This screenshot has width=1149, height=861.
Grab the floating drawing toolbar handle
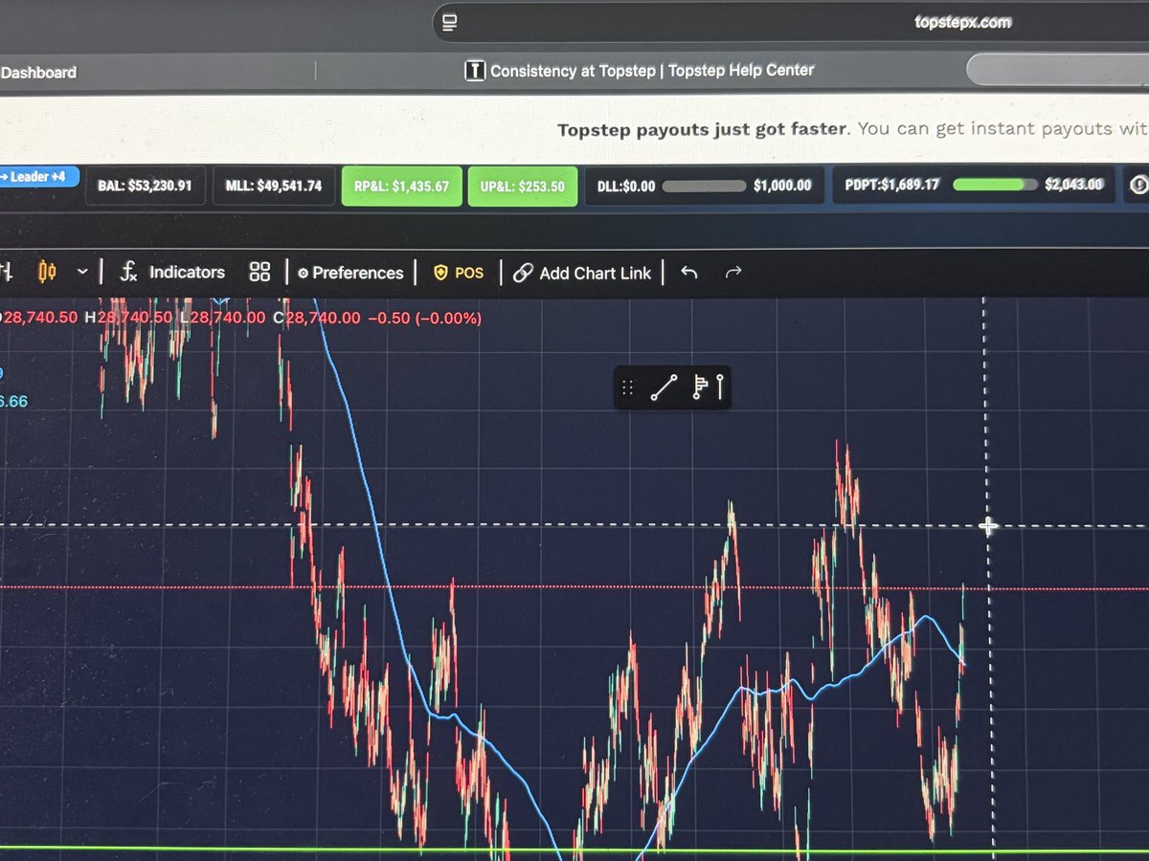(x=628, y=387)
